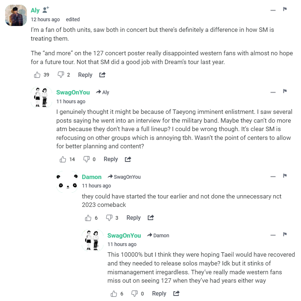Follow user Aly via add-person icon

pos(46,10)
